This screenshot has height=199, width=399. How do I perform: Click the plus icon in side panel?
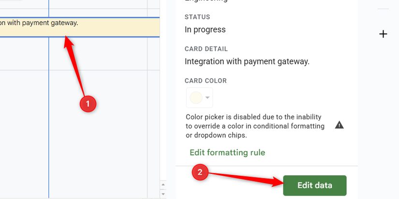[x=383, y=34]
